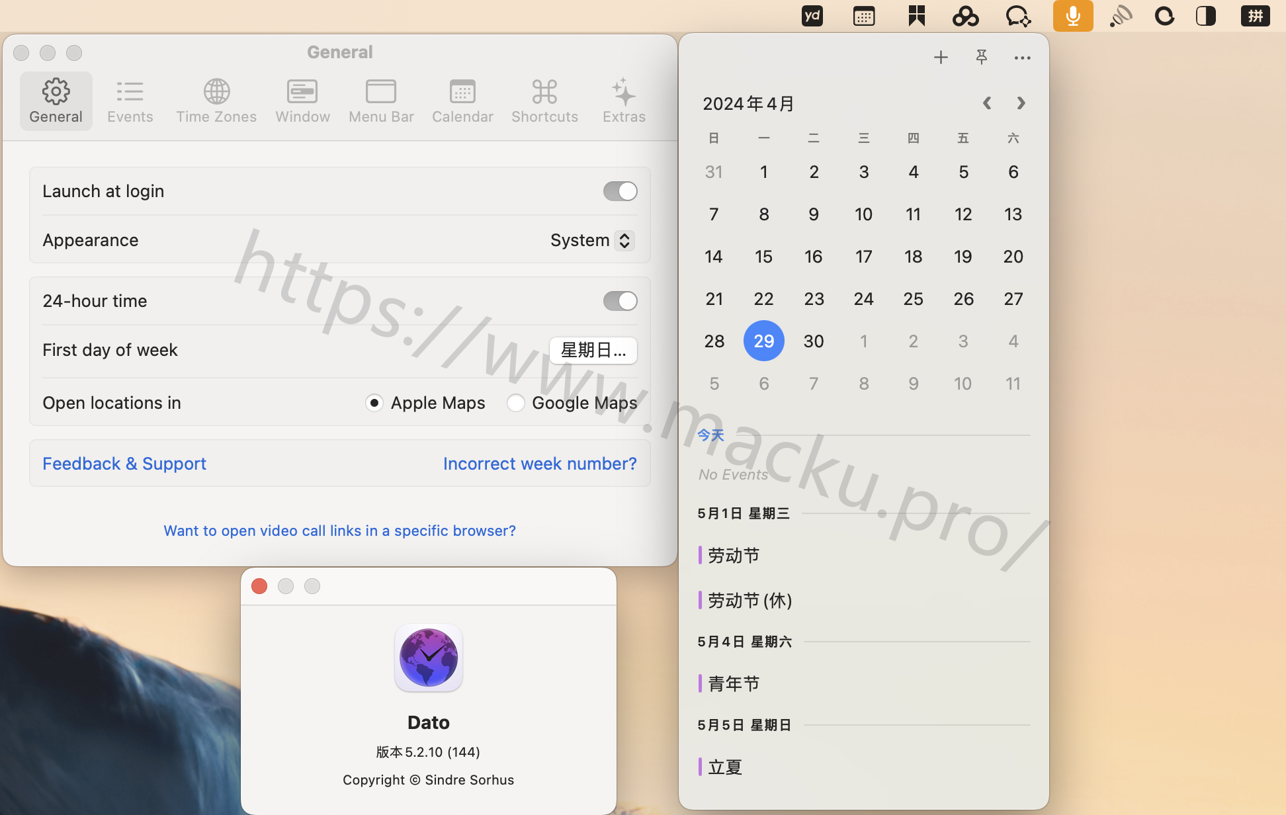Go to the previous month in calendar

point(987,103)
